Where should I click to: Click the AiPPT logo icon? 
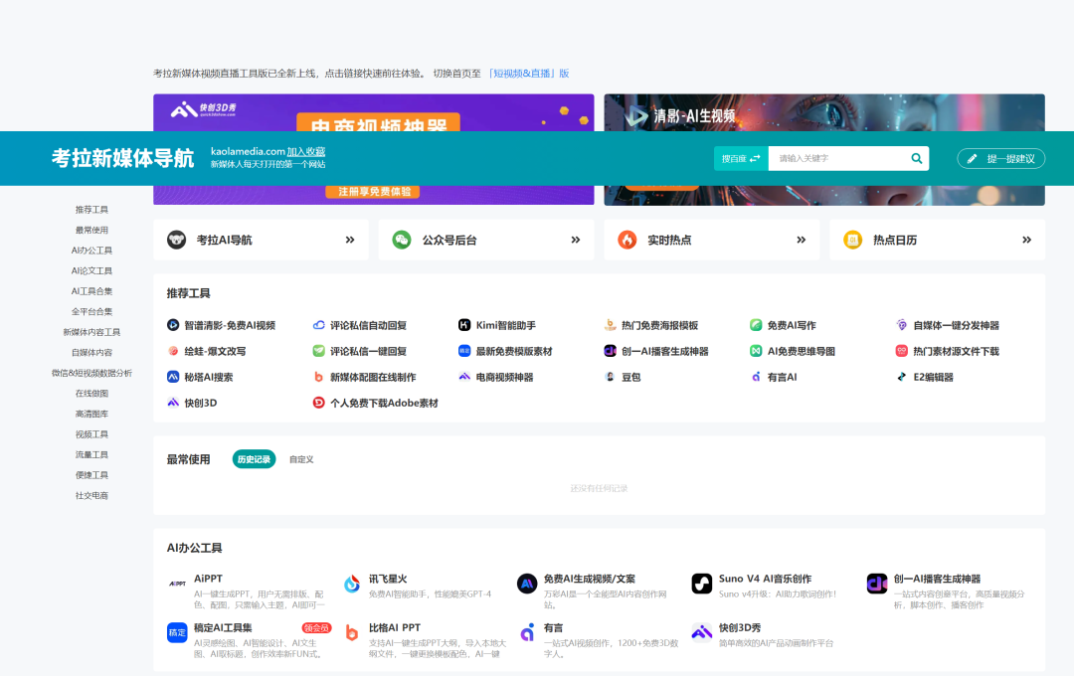tap(177, 584)
